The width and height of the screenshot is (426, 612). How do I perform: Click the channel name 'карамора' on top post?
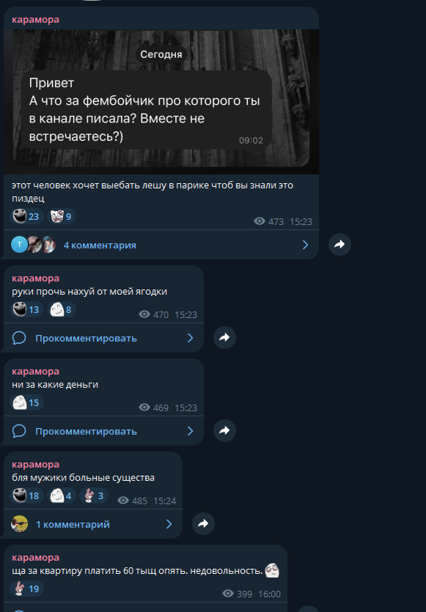[x=35, y=20]
